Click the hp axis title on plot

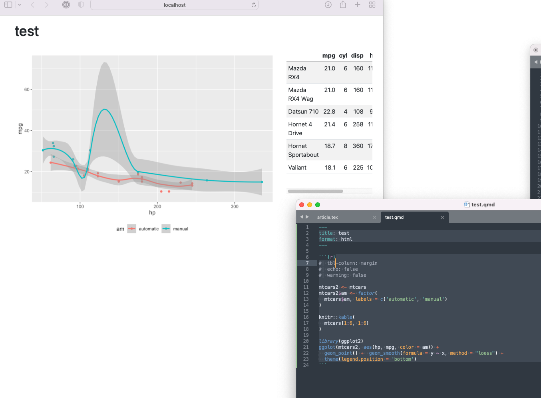click(152, 212)
